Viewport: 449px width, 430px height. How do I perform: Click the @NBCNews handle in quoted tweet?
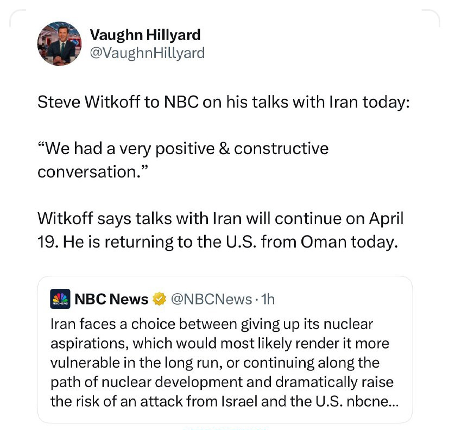tap(210, 299)
